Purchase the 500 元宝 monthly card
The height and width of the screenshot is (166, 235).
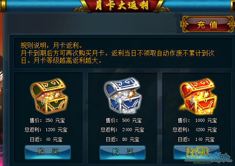click(x=123, y=152)
